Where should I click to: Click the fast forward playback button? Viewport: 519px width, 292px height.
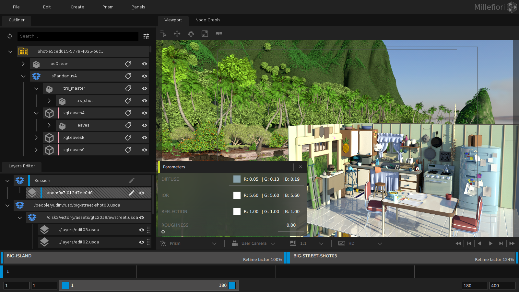[x=512, y=243]
